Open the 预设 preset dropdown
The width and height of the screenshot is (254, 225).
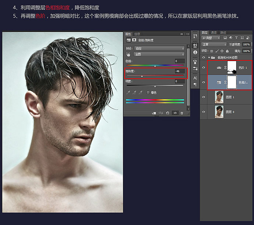[159, 49]
